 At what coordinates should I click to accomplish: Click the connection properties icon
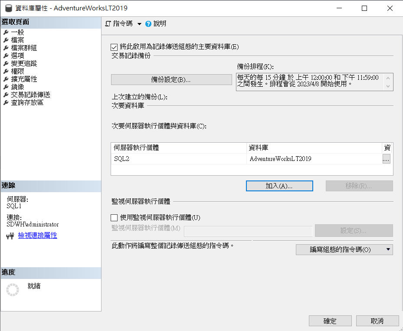pyautogui.click(x=11, y=236)
